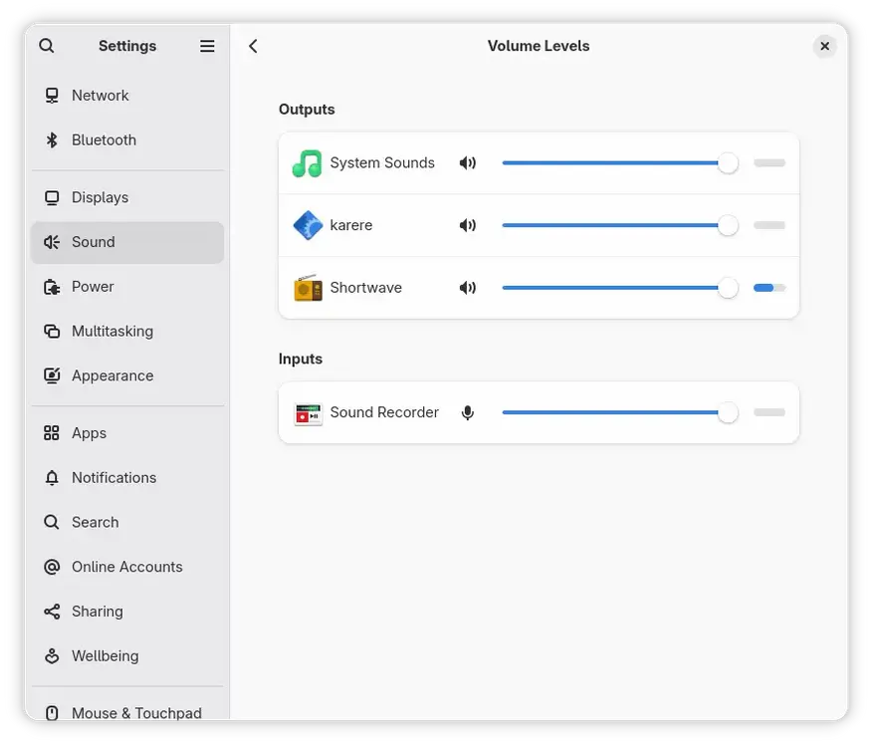
Task: Go back from Volume Levels
Action: point(253,46)
